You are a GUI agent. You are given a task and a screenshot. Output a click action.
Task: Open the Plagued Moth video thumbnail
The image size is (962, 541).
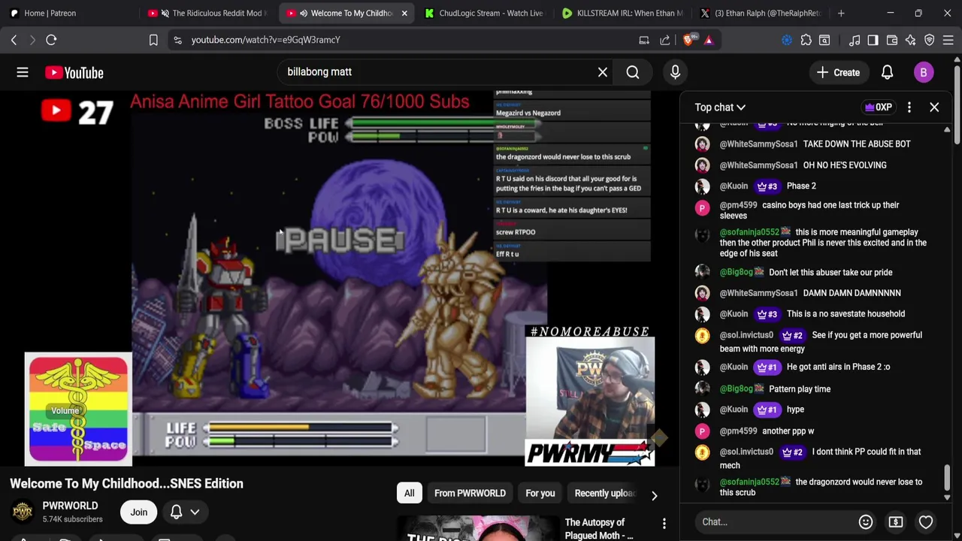[x=477, y=528]
